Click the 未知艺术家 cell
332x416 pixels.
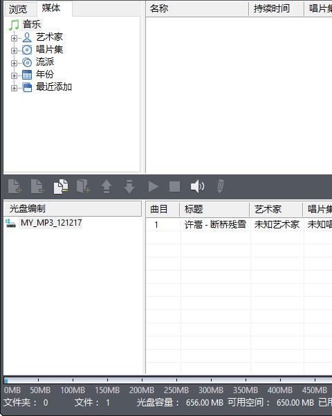click(x=277, y=225)
